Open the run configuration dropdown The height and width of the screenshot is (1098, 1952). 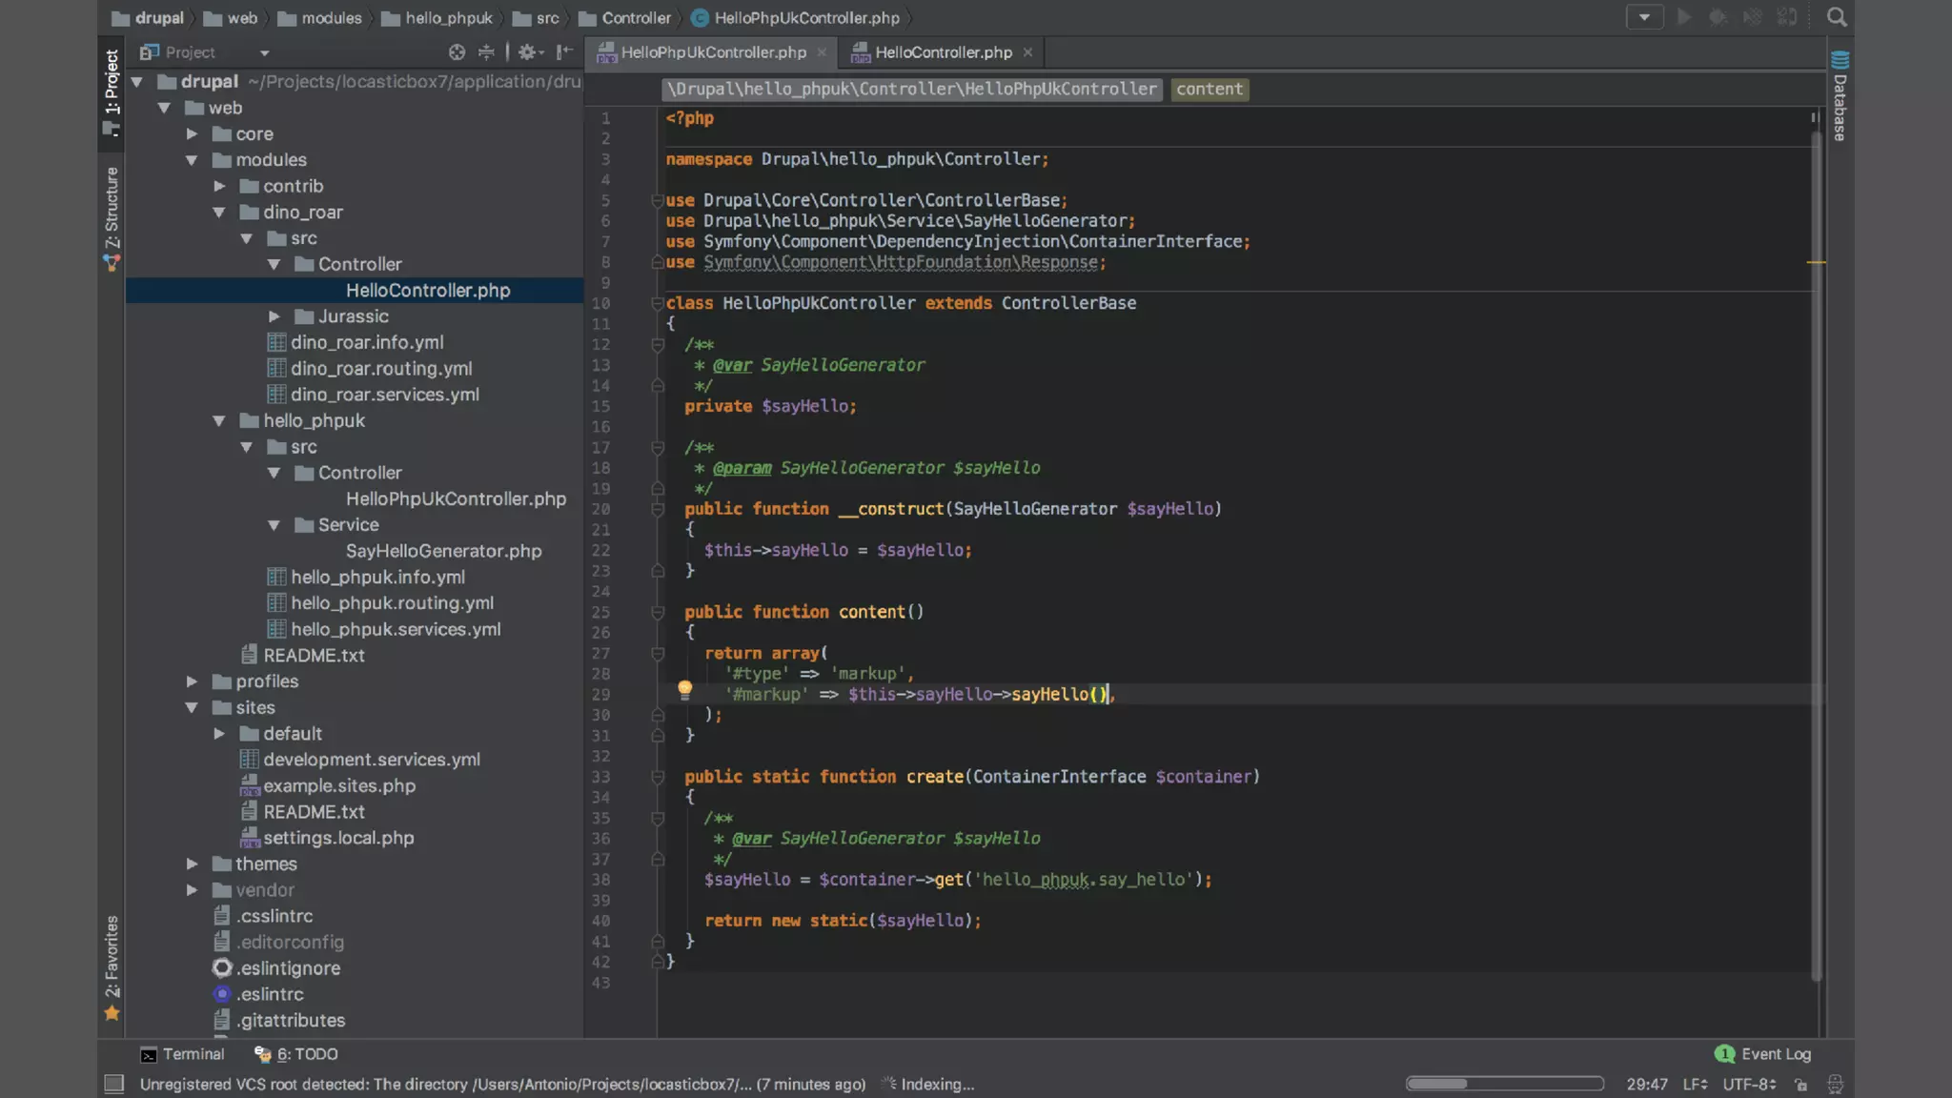[x=1644, y=17]
